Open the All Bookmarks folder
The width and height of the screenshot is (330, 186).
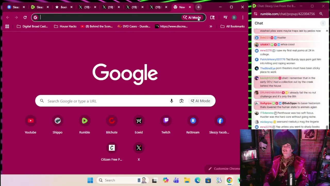coord(233,26)
